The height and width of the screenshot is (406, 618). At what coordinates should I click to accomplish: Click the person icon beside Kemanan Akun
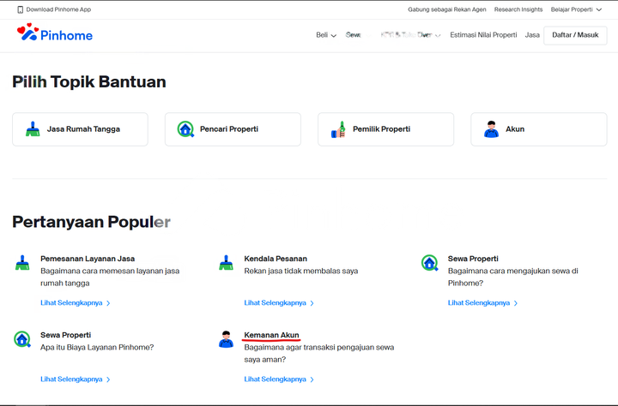(x=226, y=339)
